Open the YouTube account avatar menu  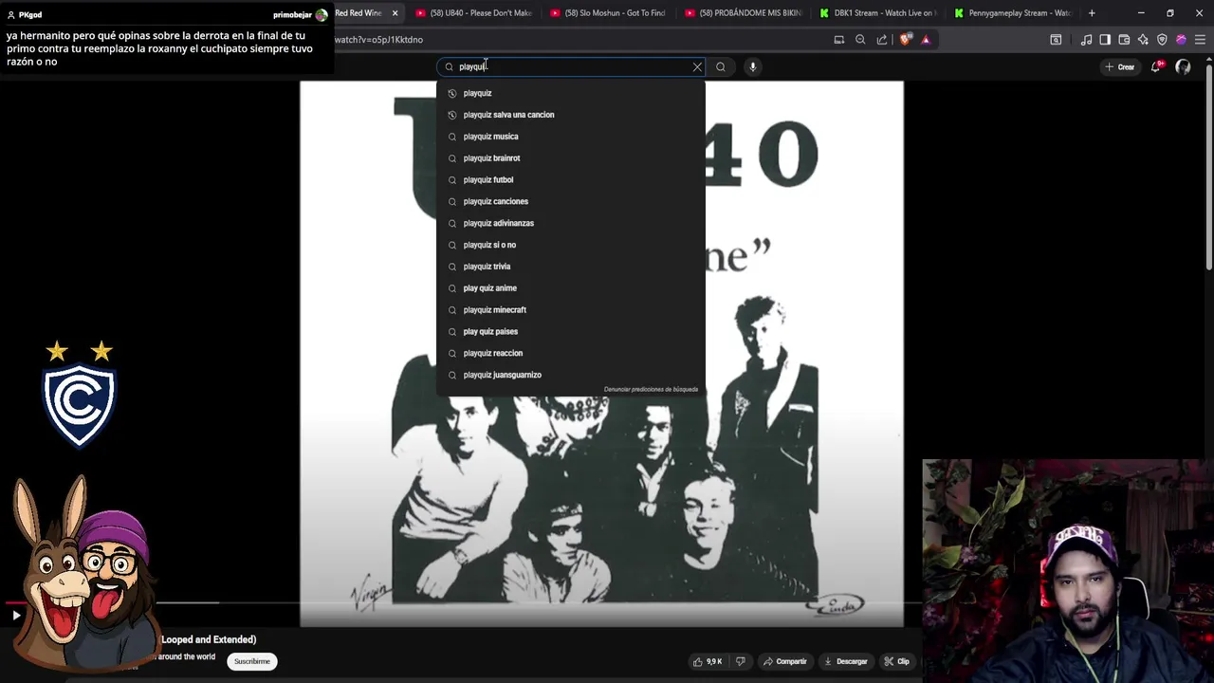(1183, 66)
